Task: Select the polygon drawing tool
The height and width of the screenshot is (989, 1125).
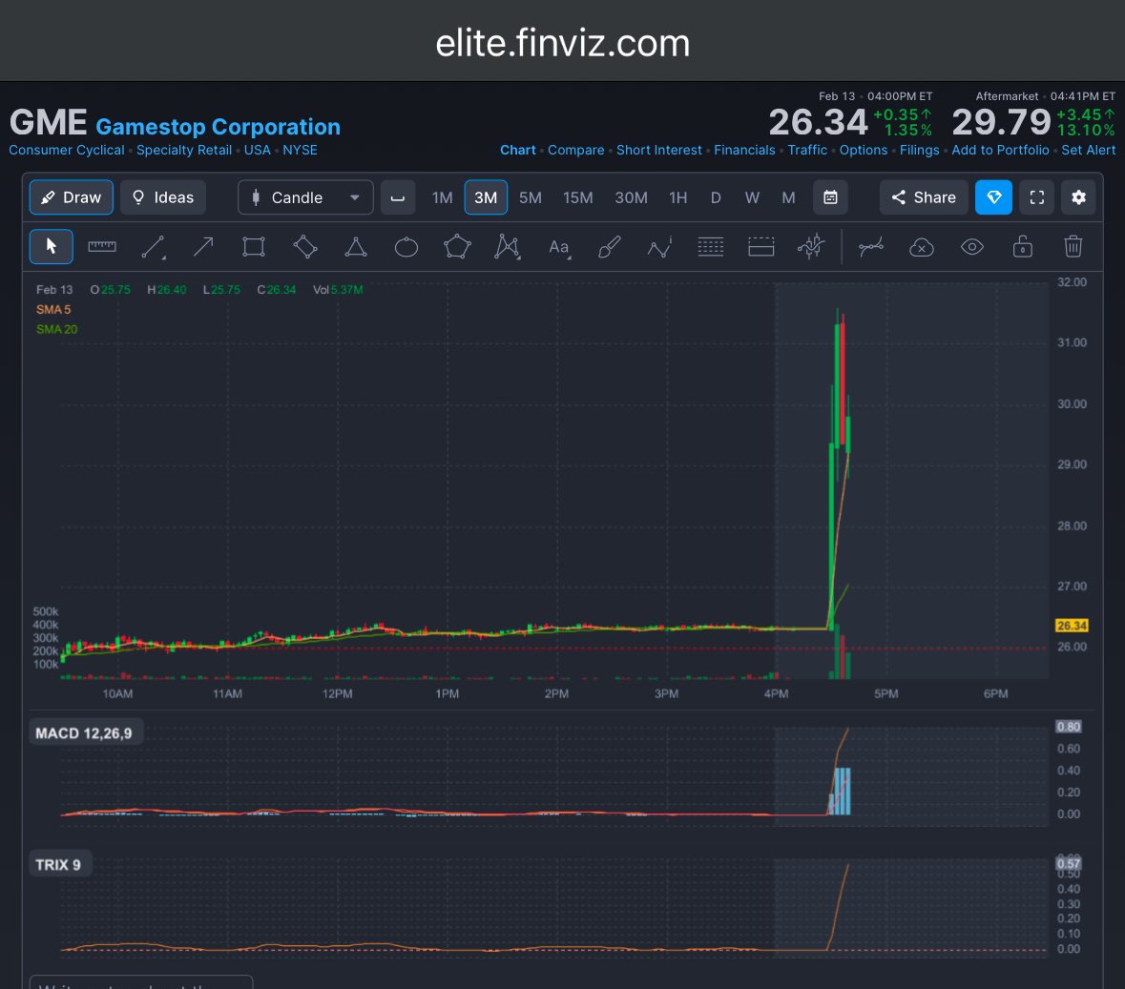Action: coord(457,247)
